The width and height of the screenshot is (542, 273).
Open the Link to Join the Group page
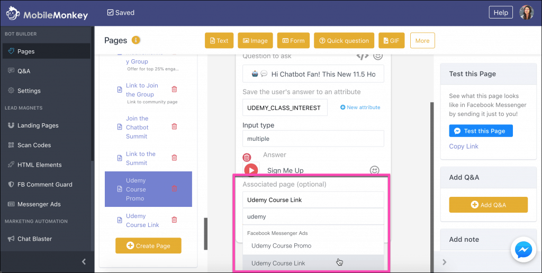tap(142, 90)
